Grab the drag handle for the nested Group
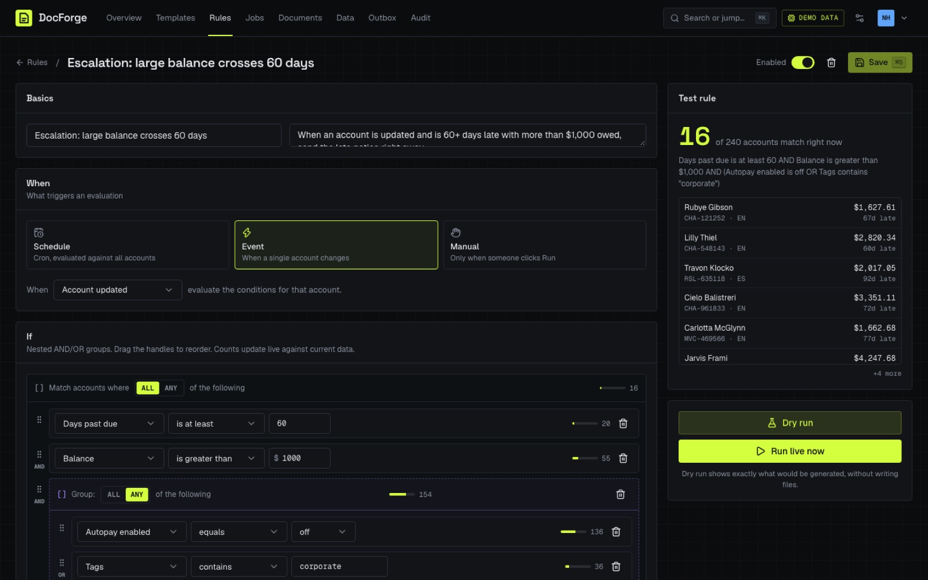928x580 pixels. (x=39, y=490)
